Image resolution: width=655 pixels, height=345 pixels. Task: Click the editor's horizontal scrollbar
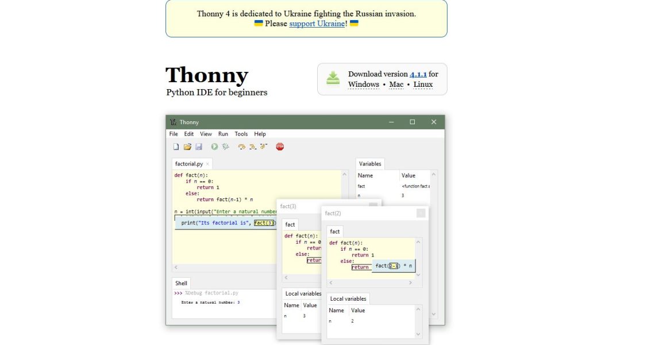(x=230, y=267)
